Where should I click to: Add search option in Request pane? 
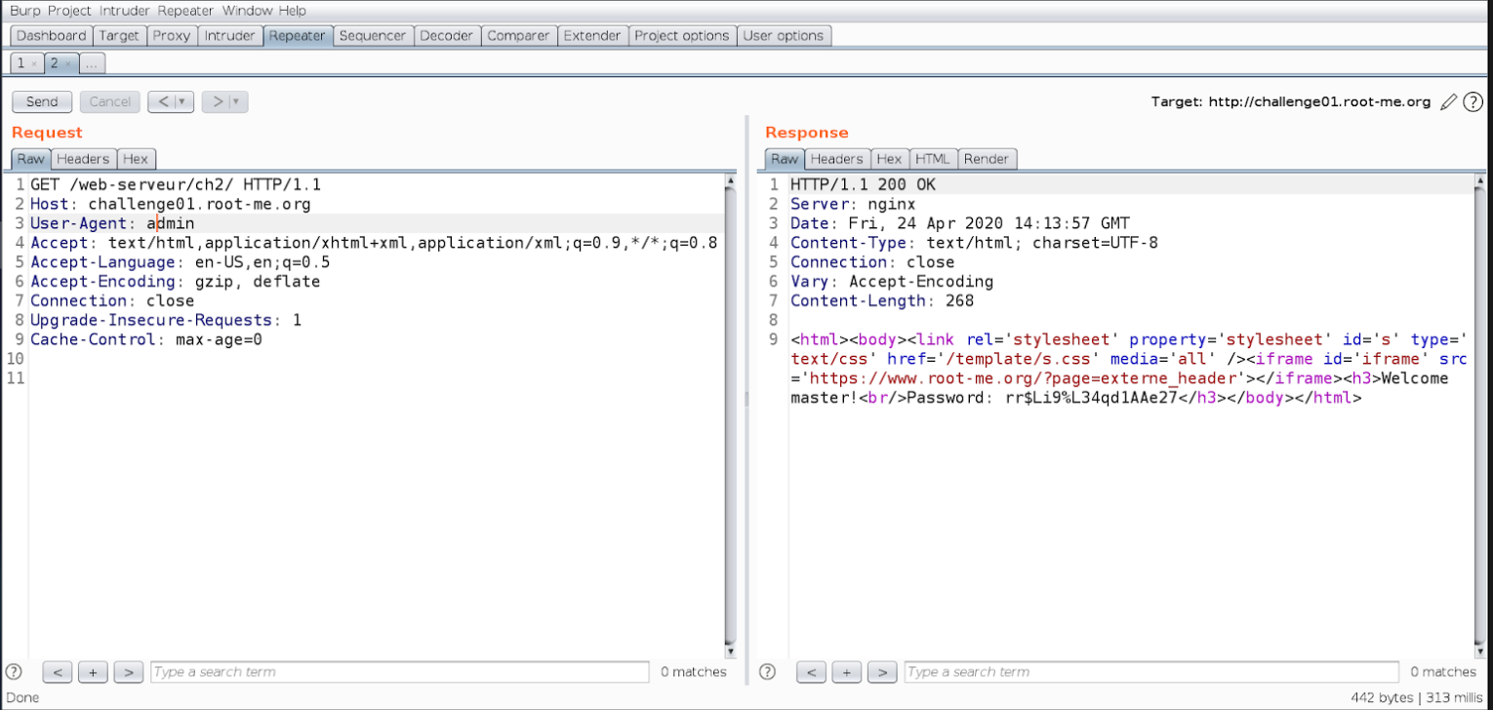click(93, 671)
